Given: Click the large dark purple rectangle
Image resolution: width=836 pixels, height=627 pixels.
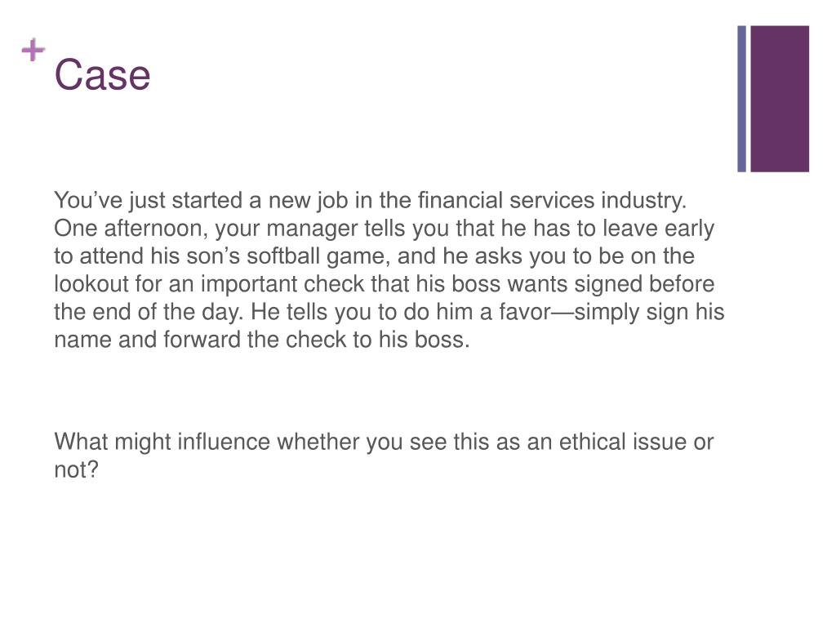Looking at the screenshot, I should coord(780,99).
